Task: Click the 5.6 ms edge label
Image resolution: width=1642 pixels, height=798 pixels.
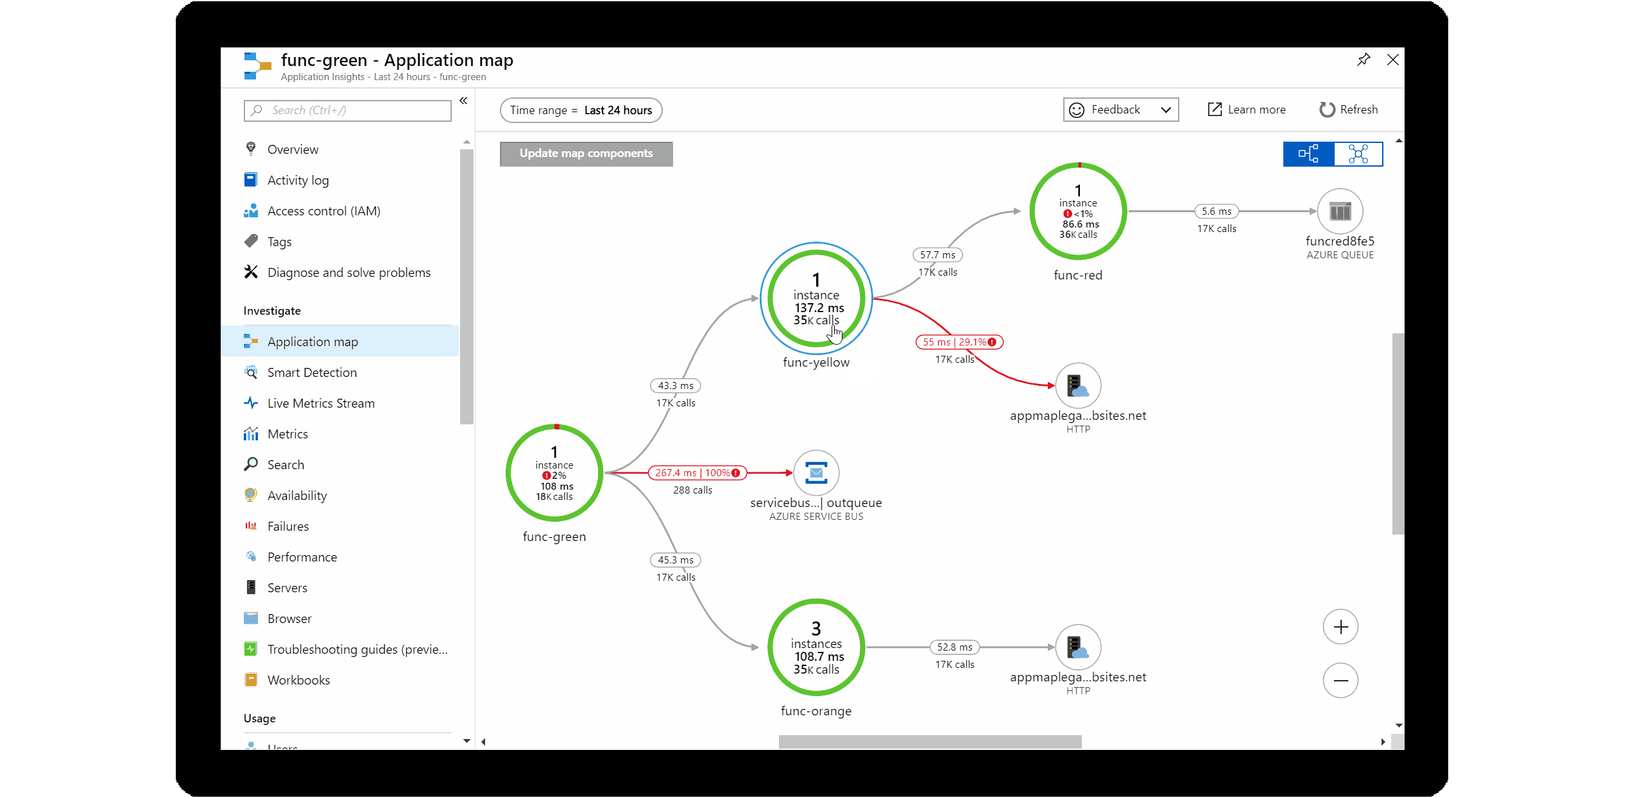Action: coord(1217,212)
